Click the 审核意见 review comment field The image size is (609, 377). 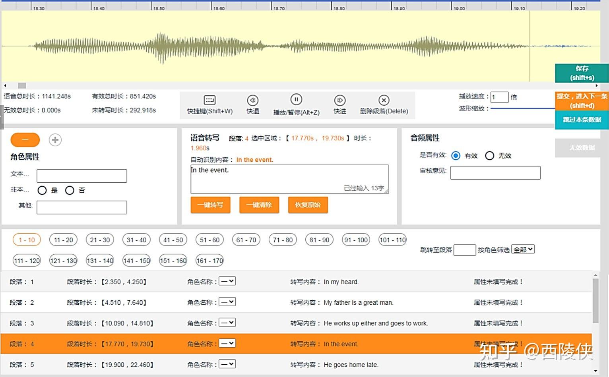(495, 173)
